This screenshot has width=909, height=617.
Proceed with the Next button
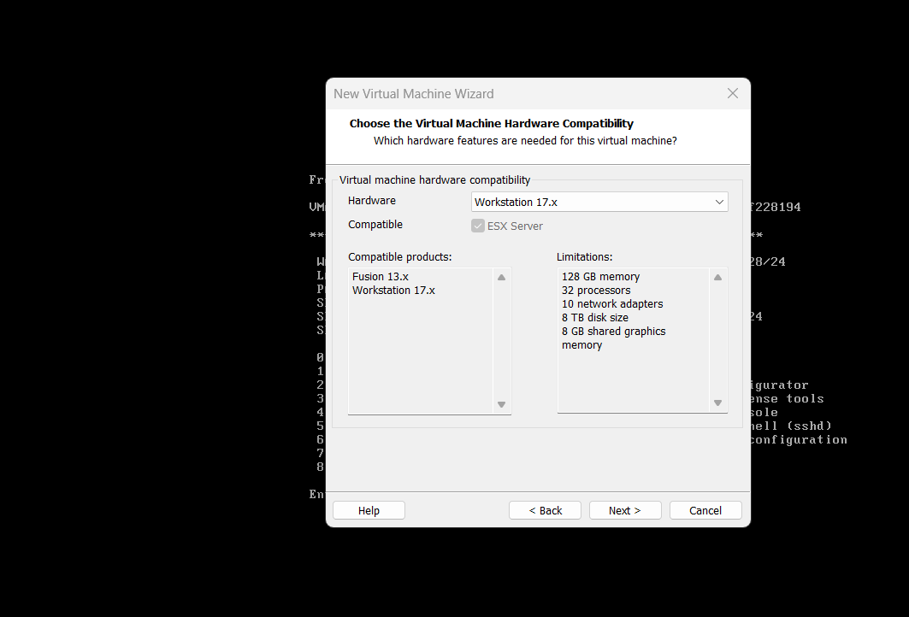[625, 510]
